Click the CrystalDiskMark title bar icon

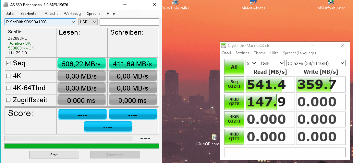coord(223,46)
